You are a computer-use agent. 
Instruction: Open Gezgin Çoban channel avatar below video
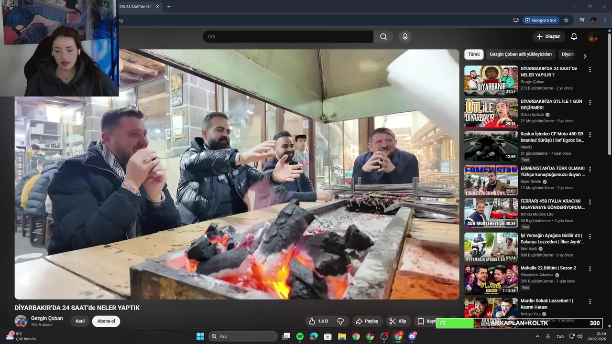point(21,321)
